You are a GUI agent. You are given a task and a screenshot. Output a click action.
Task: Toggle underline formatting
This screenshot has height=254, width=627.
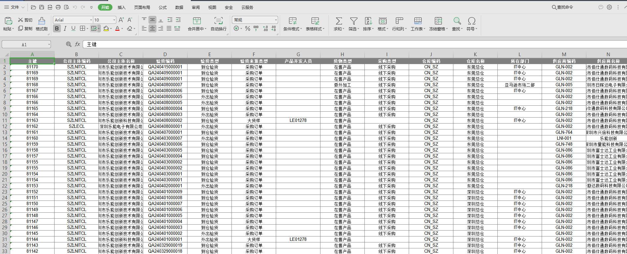point(73,29)
